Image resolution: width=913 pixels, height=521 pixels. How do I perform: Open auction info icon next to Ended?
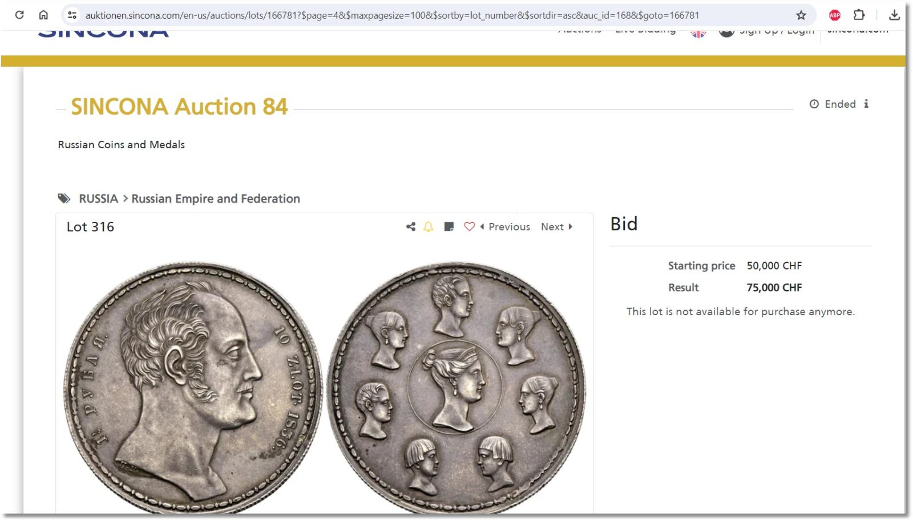[x=866, y=104]
